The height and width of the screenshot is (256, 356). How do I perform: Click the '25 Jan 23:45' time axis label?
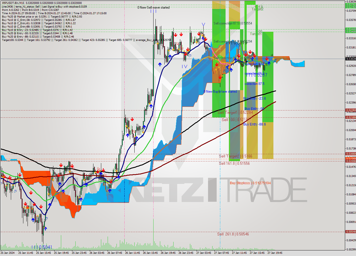(x=79, y=253)
